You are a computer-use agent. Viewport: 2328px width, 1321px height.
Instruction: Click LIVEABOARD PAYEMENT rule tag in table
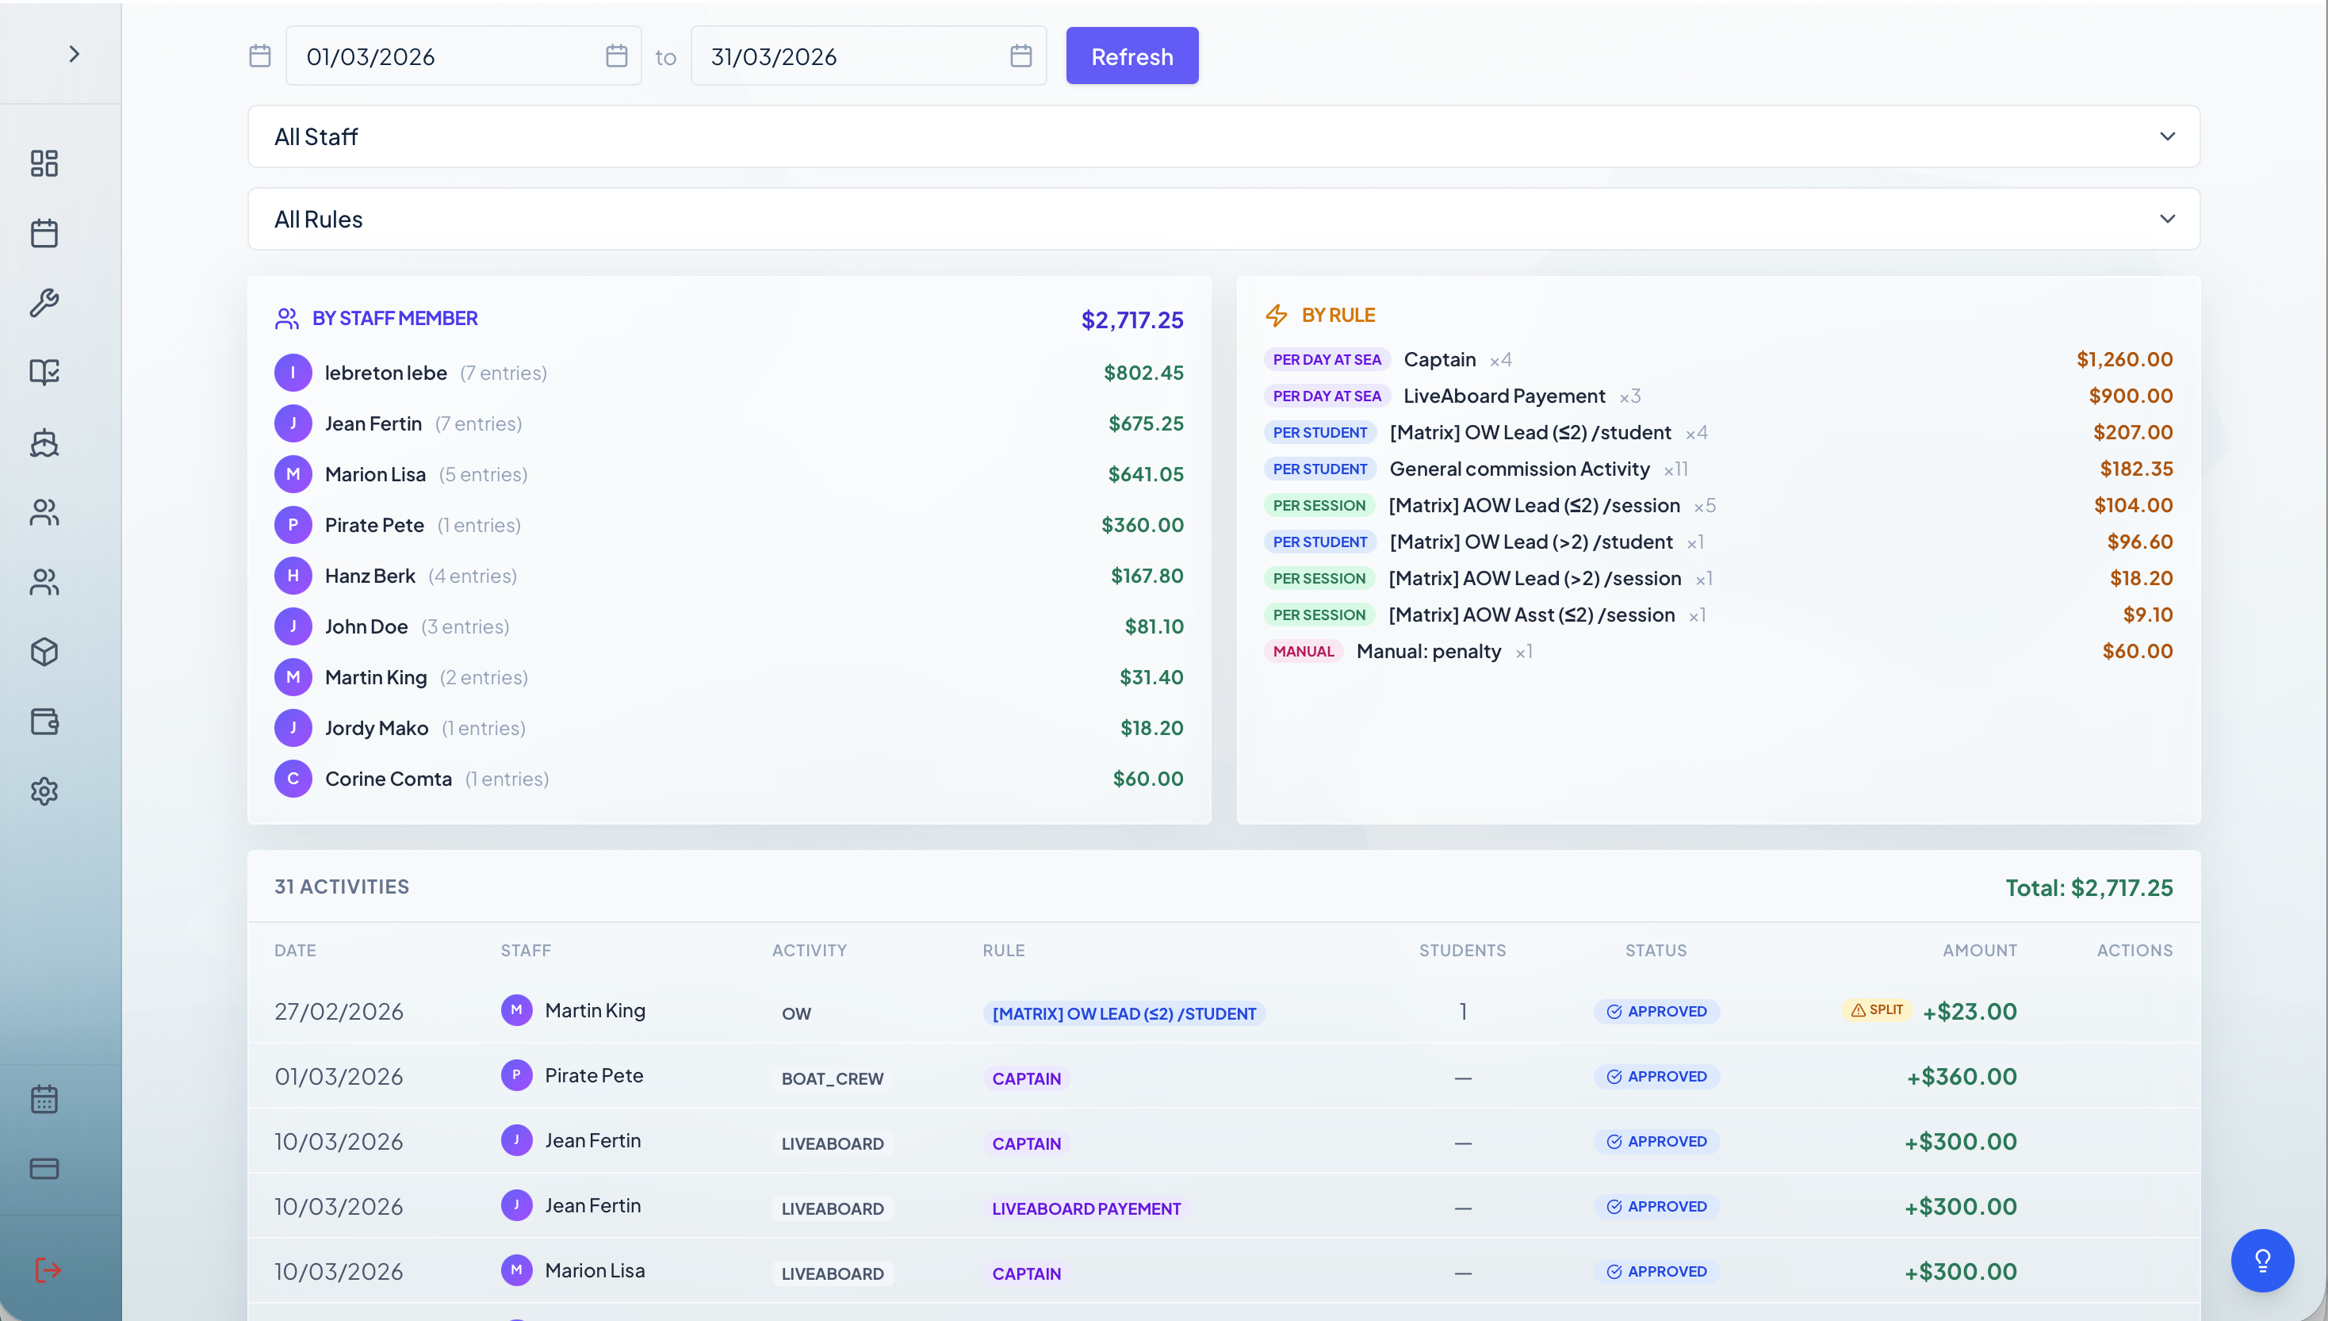pyautogui.click(x=1086, y=1208)
